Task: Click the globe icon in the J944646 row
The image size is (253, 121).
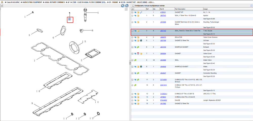Action: pos(141,67)
